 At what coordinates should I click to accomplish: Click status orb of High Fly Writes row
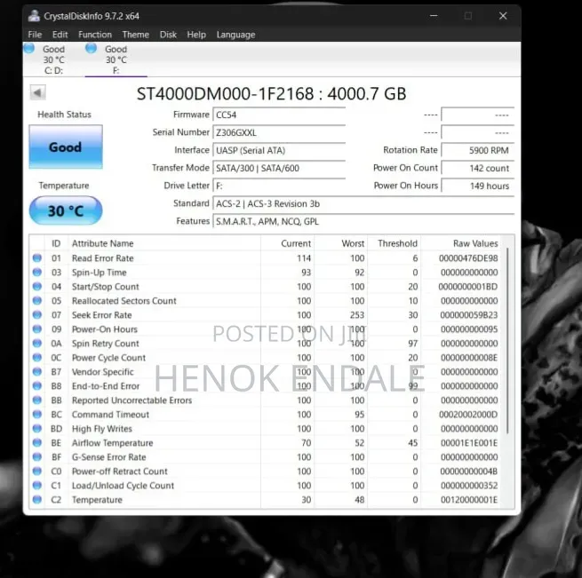coord(37,429)
